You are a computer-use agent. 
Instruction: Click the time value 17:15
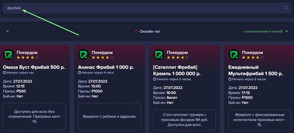[246, 93]
